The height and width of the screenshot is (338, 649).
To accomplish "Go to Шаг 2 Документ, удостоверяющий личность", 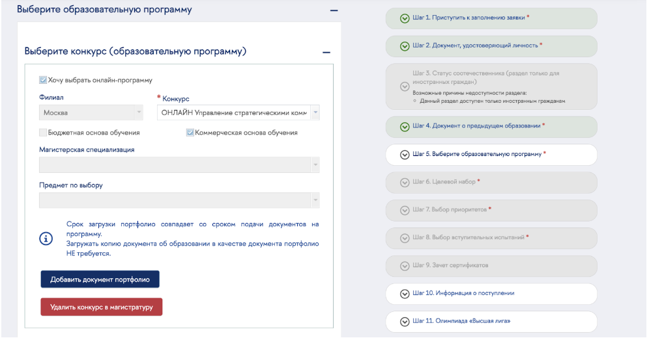I will (x=491, y=46).
